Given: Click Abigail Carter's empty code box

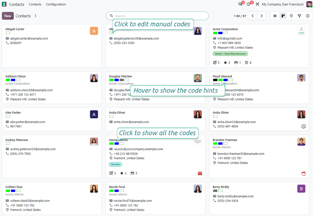Looking at the screenshot, I should coord(8,33).
